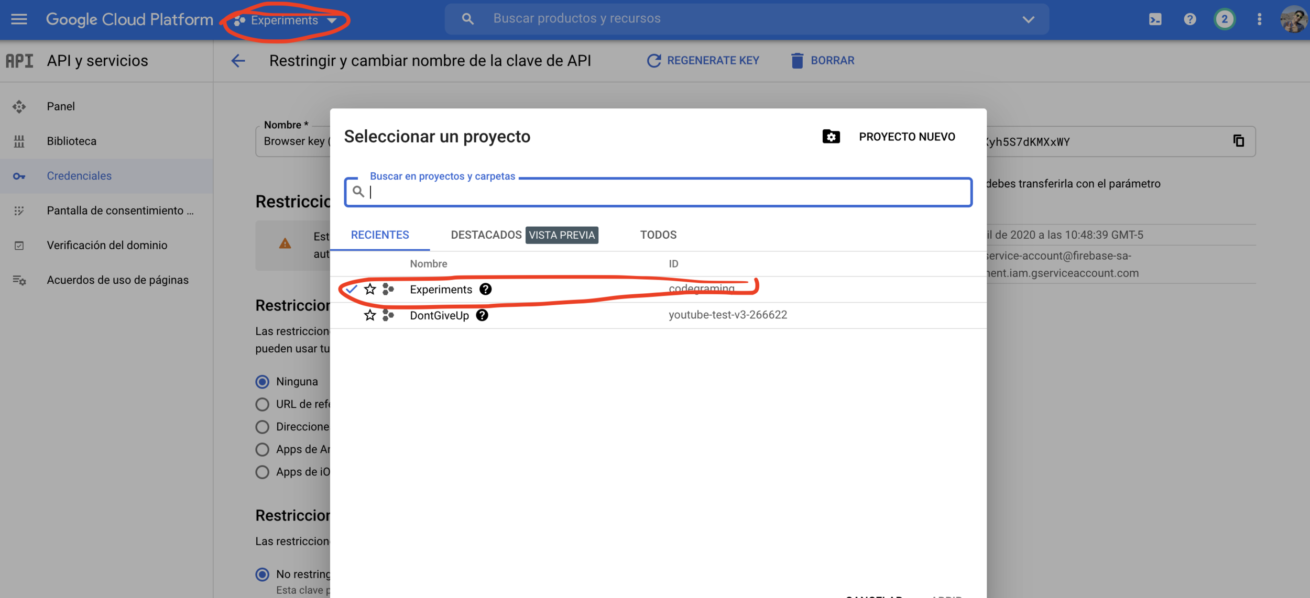Open the hamburger navigation menu

click(x=19, y=19)
